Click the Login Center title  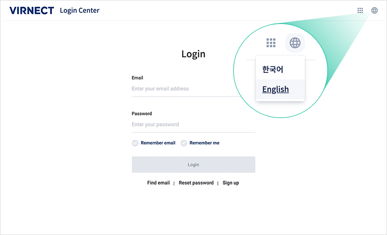coord(79,11)
